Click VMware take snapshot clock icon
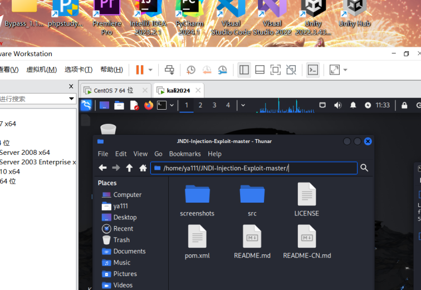The width and height of the screenshot is (421, 290). [x=191, y=70]
